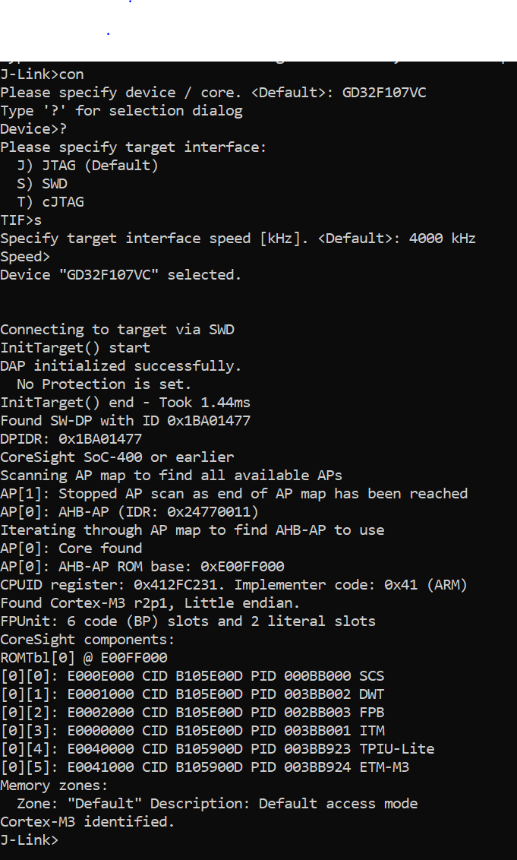Click the "J) JTAG (Default)" option text

tap(87, 165)
